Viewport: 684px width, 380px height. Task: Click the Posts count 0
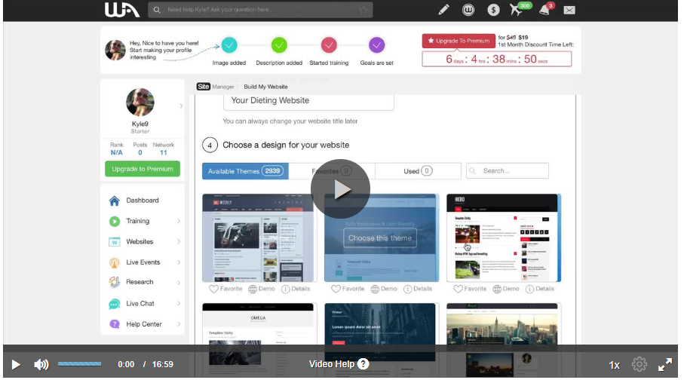click(140, 153)
